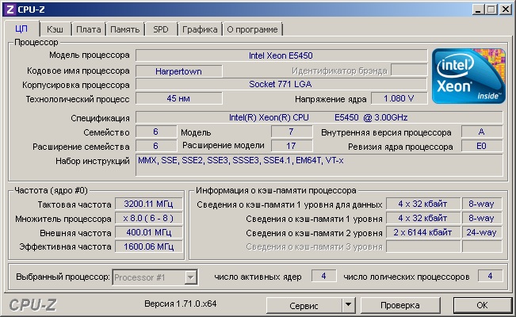The image size is (516, 317).
Task: Click the CPU-Z title bar icon
Action: pos(10,10)
